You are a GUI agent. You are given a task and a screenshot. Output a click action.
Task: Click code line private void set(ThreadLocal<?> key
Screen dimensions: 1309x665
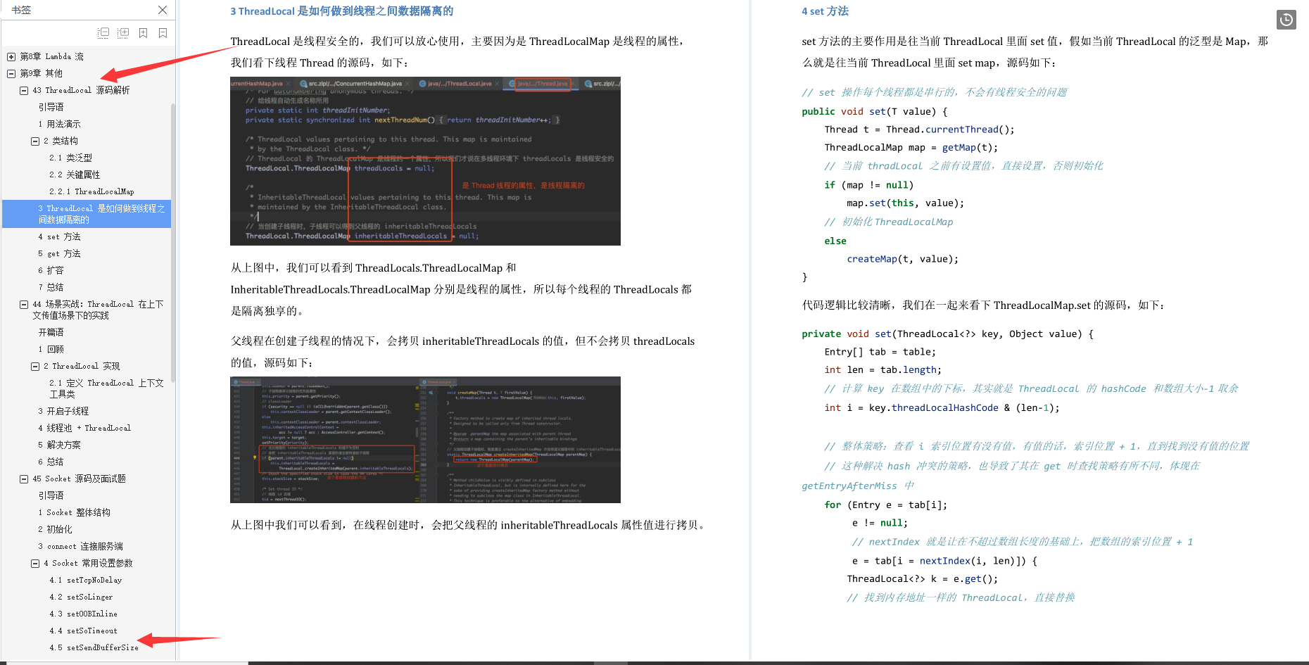[x=947, y=334]
